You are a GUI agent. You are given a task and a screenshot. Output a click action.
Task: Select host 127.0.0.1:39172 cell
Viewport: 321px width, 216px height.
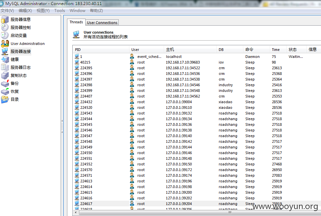[x=179, y=170]
